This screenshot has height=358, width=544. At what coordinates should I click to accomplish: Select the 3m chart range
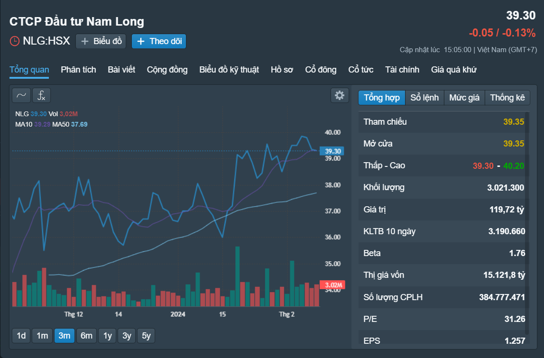click(65, 336)
